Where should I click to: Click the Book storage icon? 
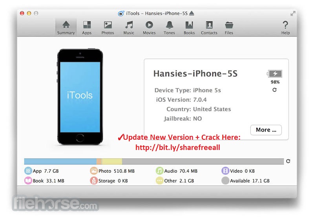click(x=28, y=181)
